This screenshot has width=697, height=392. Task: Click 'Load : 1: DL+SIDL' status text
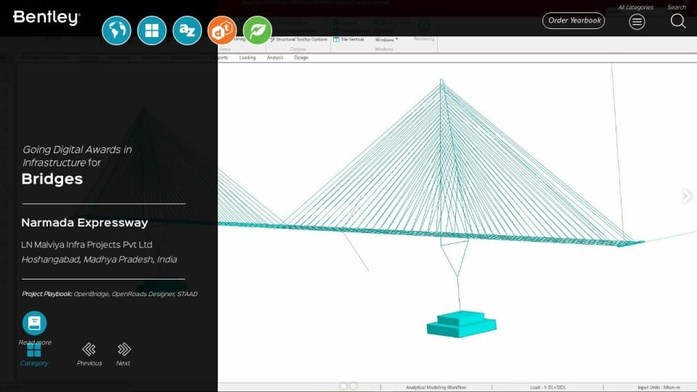(x=548, y=387)
